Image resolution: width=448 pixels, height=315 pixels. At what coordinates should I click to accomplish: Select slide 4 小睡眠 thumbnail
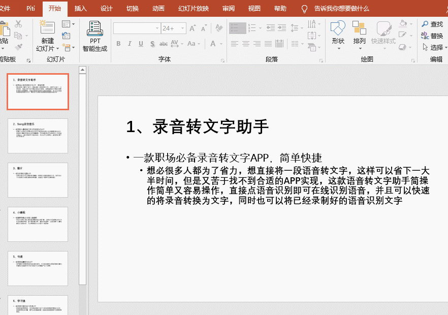(x=38, y=225)
